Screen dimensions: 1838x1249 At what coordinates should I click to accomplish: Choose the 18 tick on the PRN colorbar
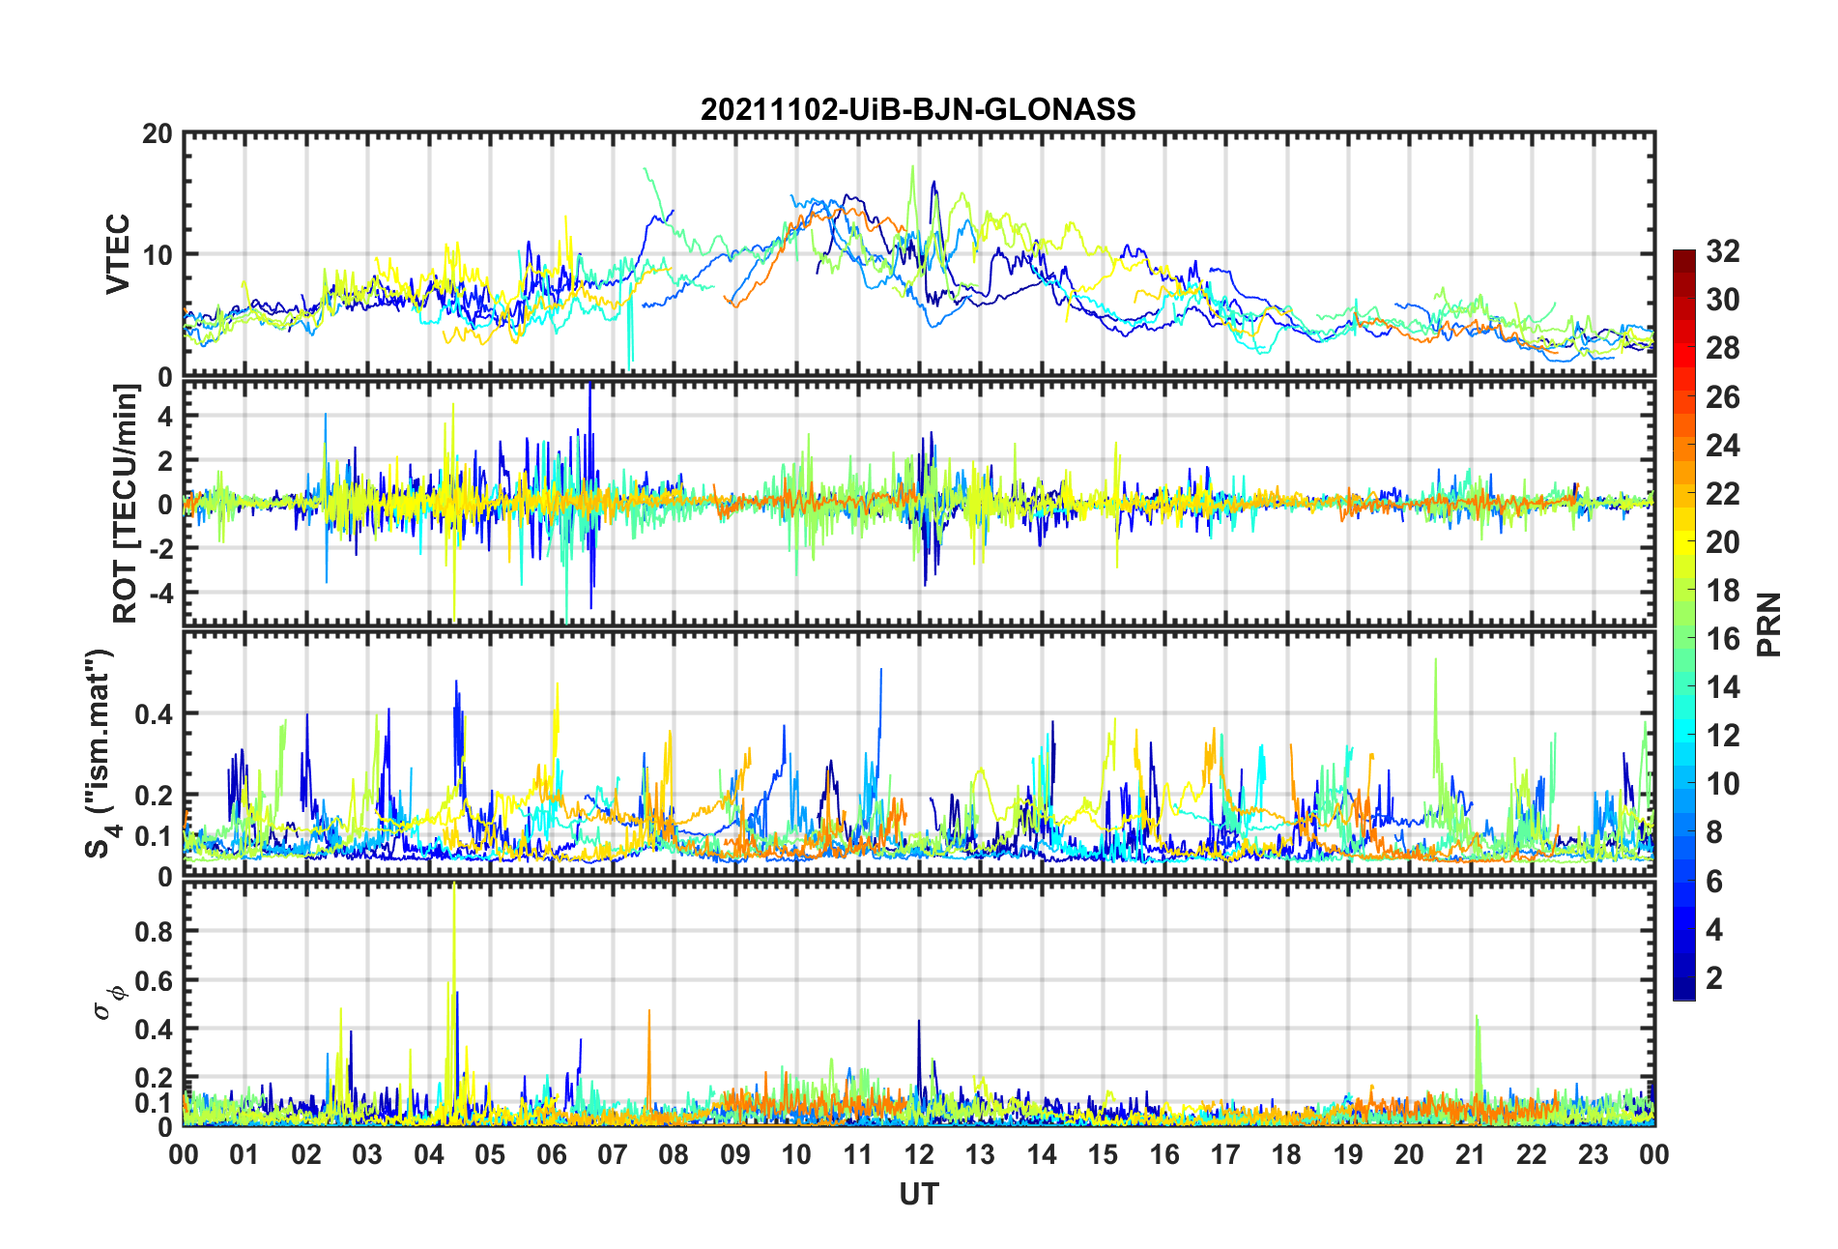point(1723,591)
